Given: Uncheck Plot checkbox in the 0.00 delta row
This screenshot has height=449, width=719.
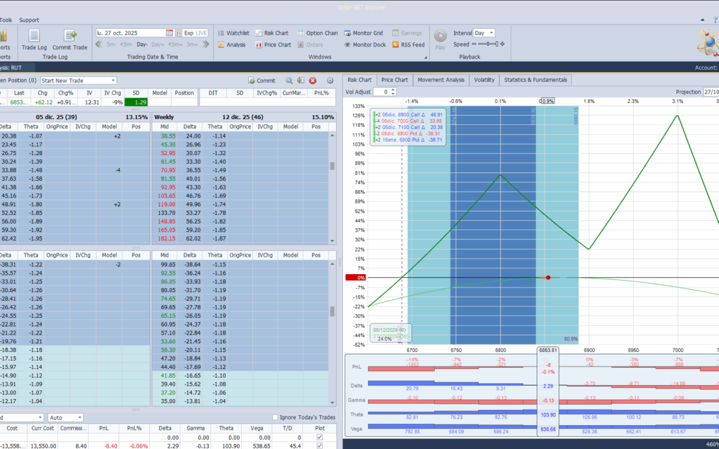Looking at the screenshot, I should 320,438.
